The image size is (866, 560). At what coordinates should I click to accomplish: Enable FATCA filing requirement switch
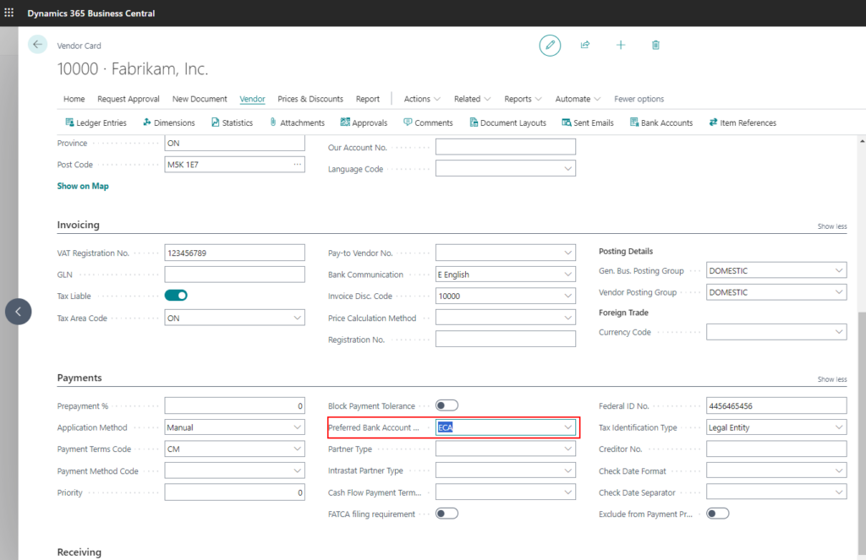pyautogui.click(x=447, y=514)
